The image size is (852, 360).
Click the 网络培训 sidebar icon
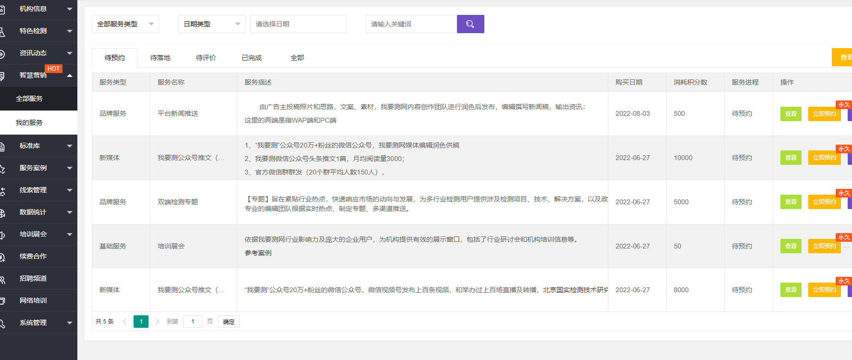[x=2, y=301]
